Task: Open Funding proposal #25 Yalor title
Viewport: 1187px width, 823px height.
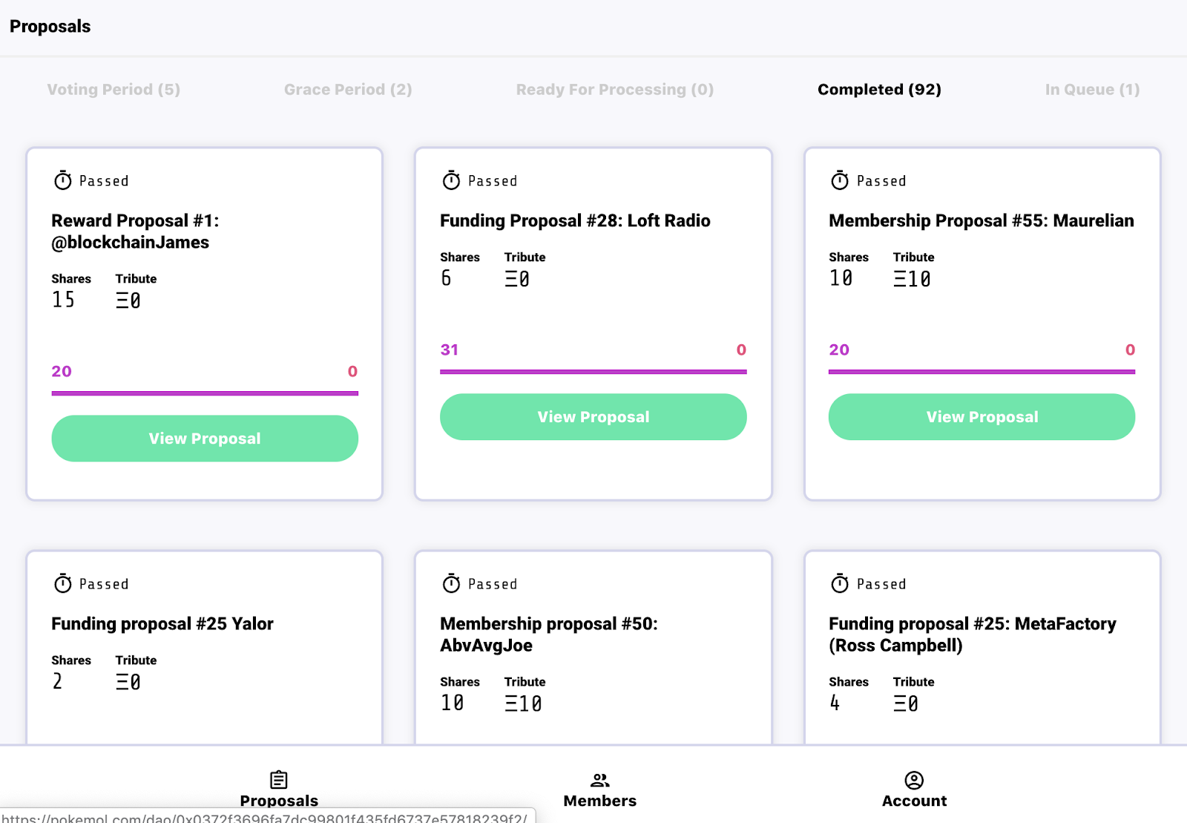Action: click(x=162, y=624)
